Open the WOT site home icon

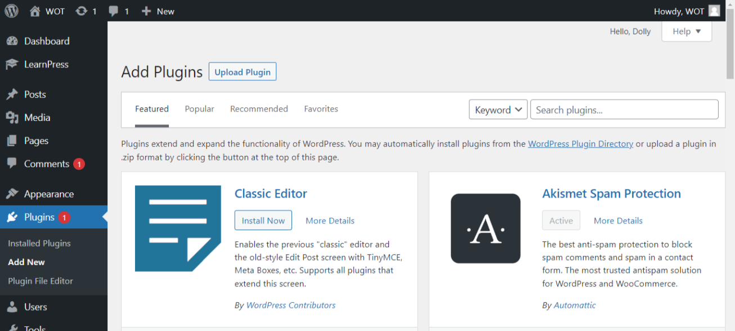(35, 11)
